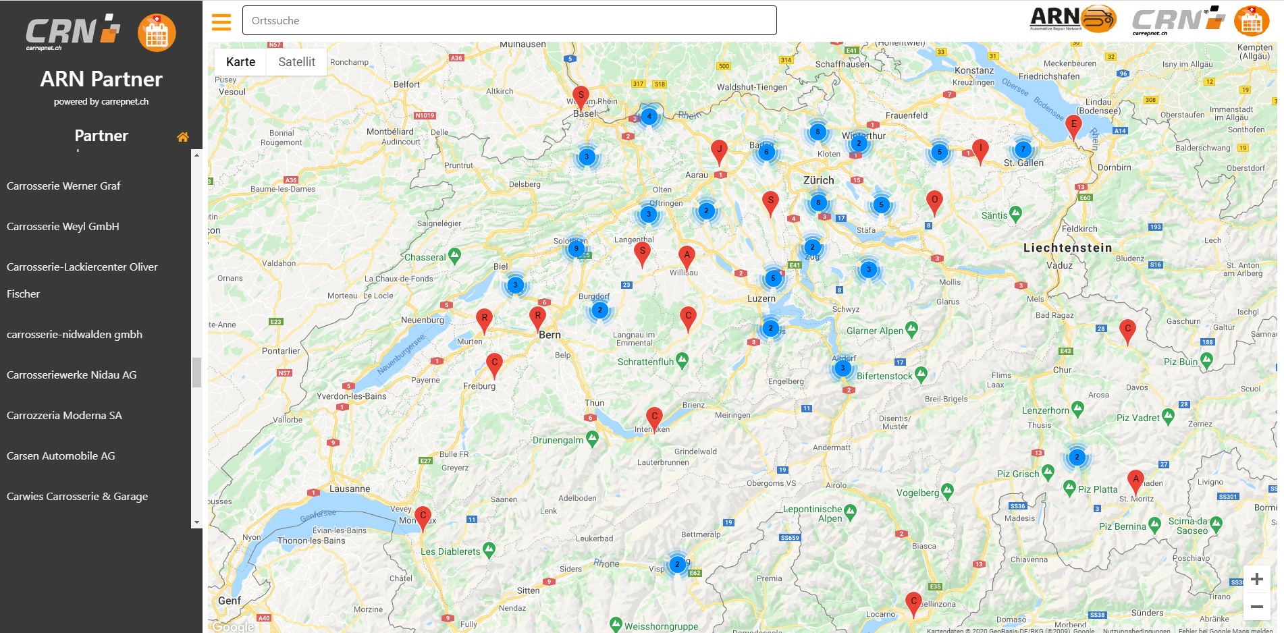Click the red marker C near Bellinzona
The height and width of the screenshot is (633, 1284).
click(x=913, y=603)
